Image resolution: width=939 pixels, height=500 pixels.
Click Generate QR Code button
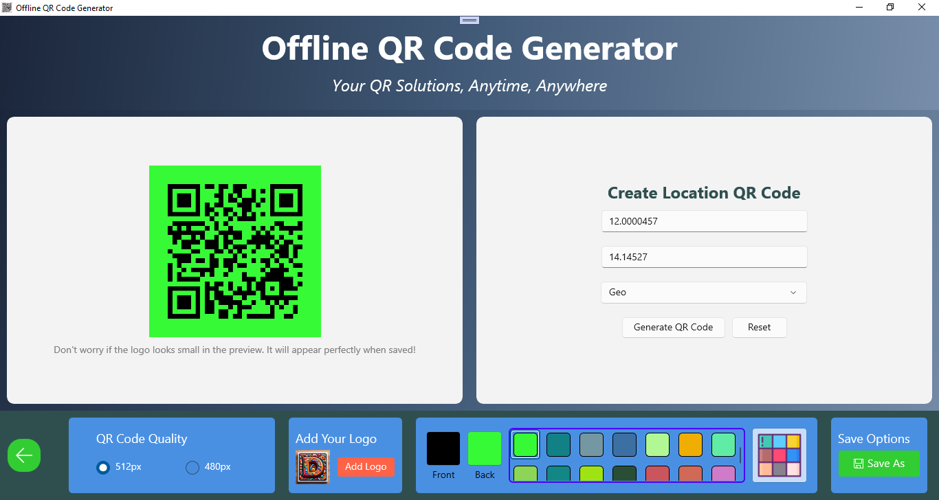[x=674, y=328]
